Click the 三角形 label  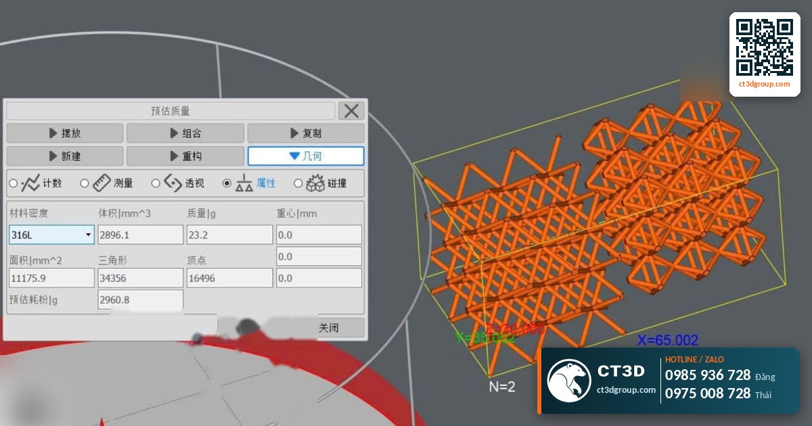coord(113,260)
